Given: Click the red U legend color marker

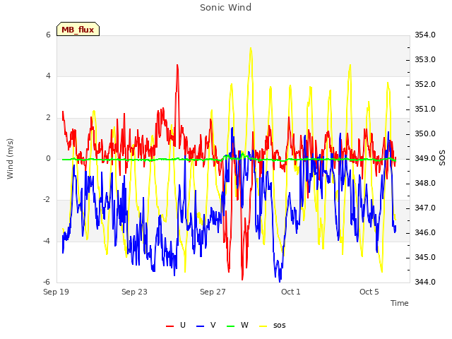Looking at the screenshot, I should coord(169,326).
